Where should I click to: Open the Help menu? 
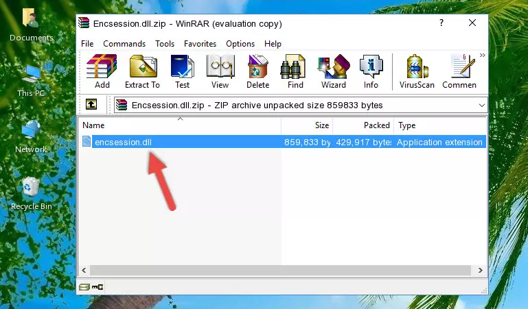pos(273,44)
